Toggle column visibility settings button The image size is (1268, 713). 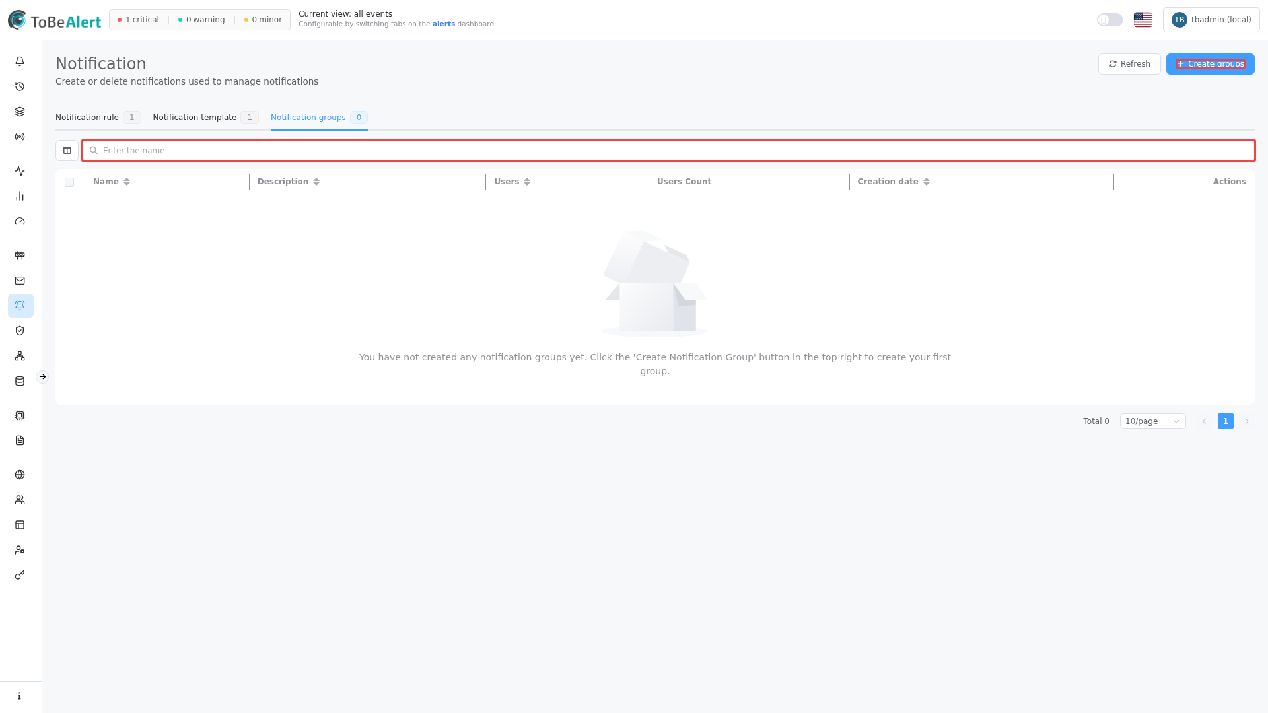67,151
